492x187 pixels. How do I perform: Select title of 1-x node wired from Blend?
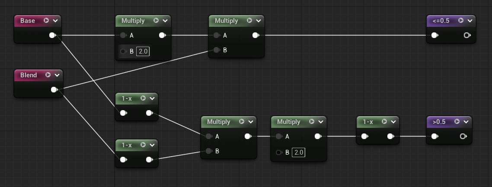click(127, 145)
